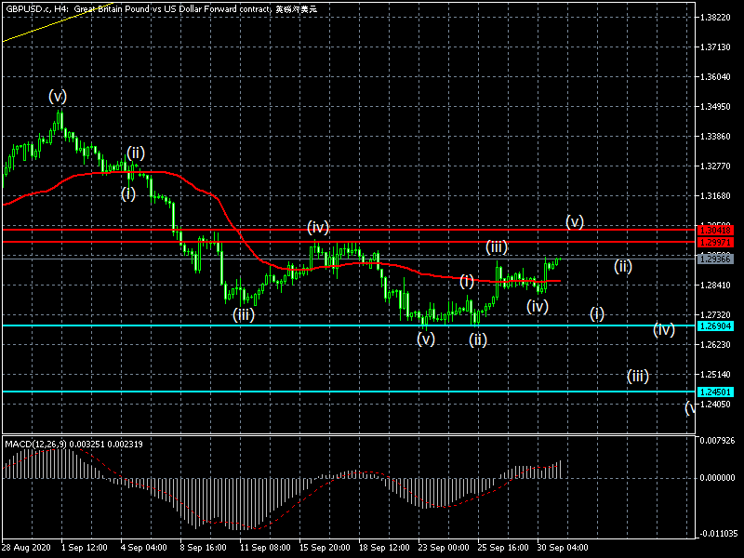Viewport: 744px width, 558px height.
Task: Click the 15 Sep 20:00 time label
Action: point(324,549)
